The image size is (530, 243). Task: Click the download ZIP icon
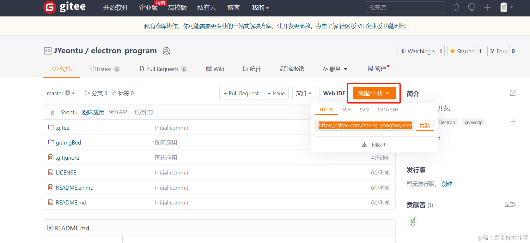click(364, 145)
